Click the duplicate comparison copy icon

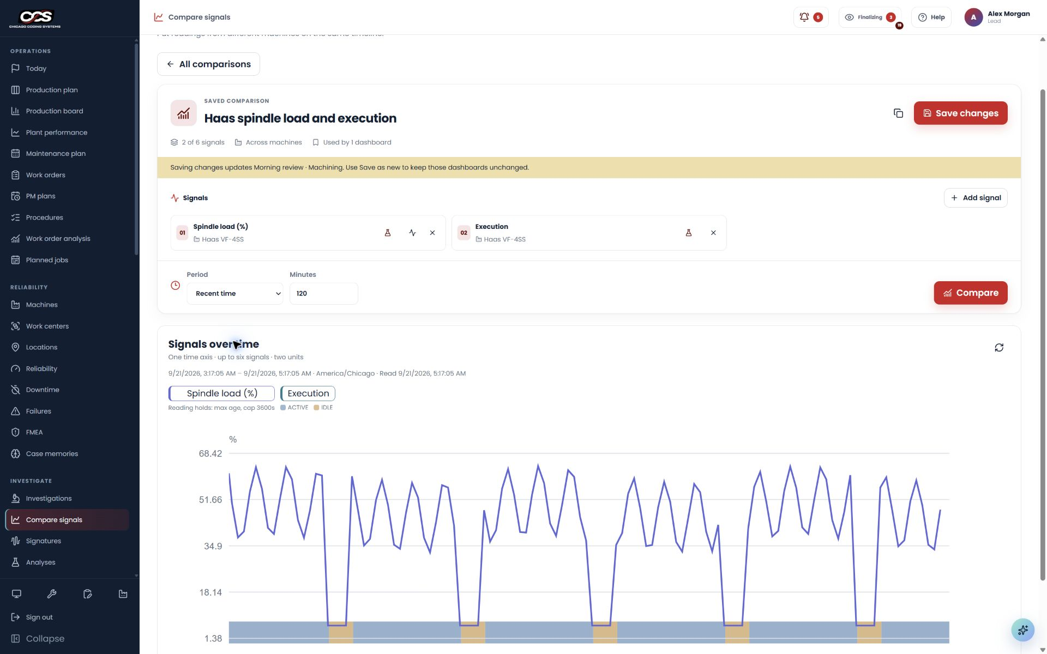[898, 113]
